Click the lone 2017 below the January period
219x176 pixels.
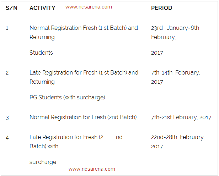[x=157, y=53]
